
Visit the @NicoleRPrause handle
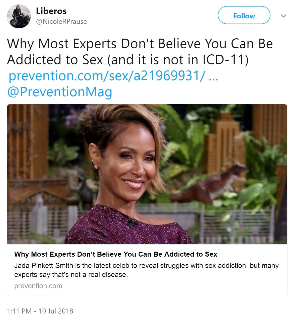coord(61,22)
